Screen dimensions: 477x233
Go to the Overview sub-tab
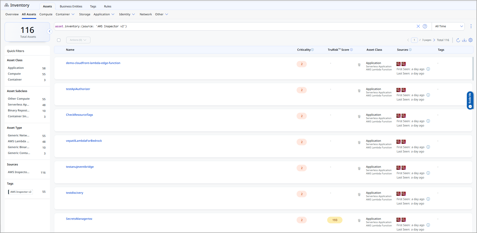(12, 14)
